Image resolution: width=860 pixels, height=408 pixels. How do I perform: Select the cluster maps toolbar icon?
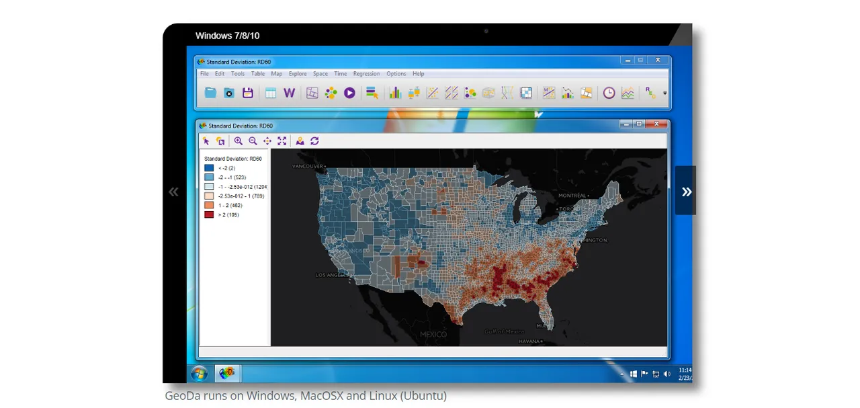[x=587, y=93]
